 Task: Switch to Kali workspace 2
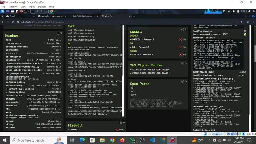pos(37,11)
